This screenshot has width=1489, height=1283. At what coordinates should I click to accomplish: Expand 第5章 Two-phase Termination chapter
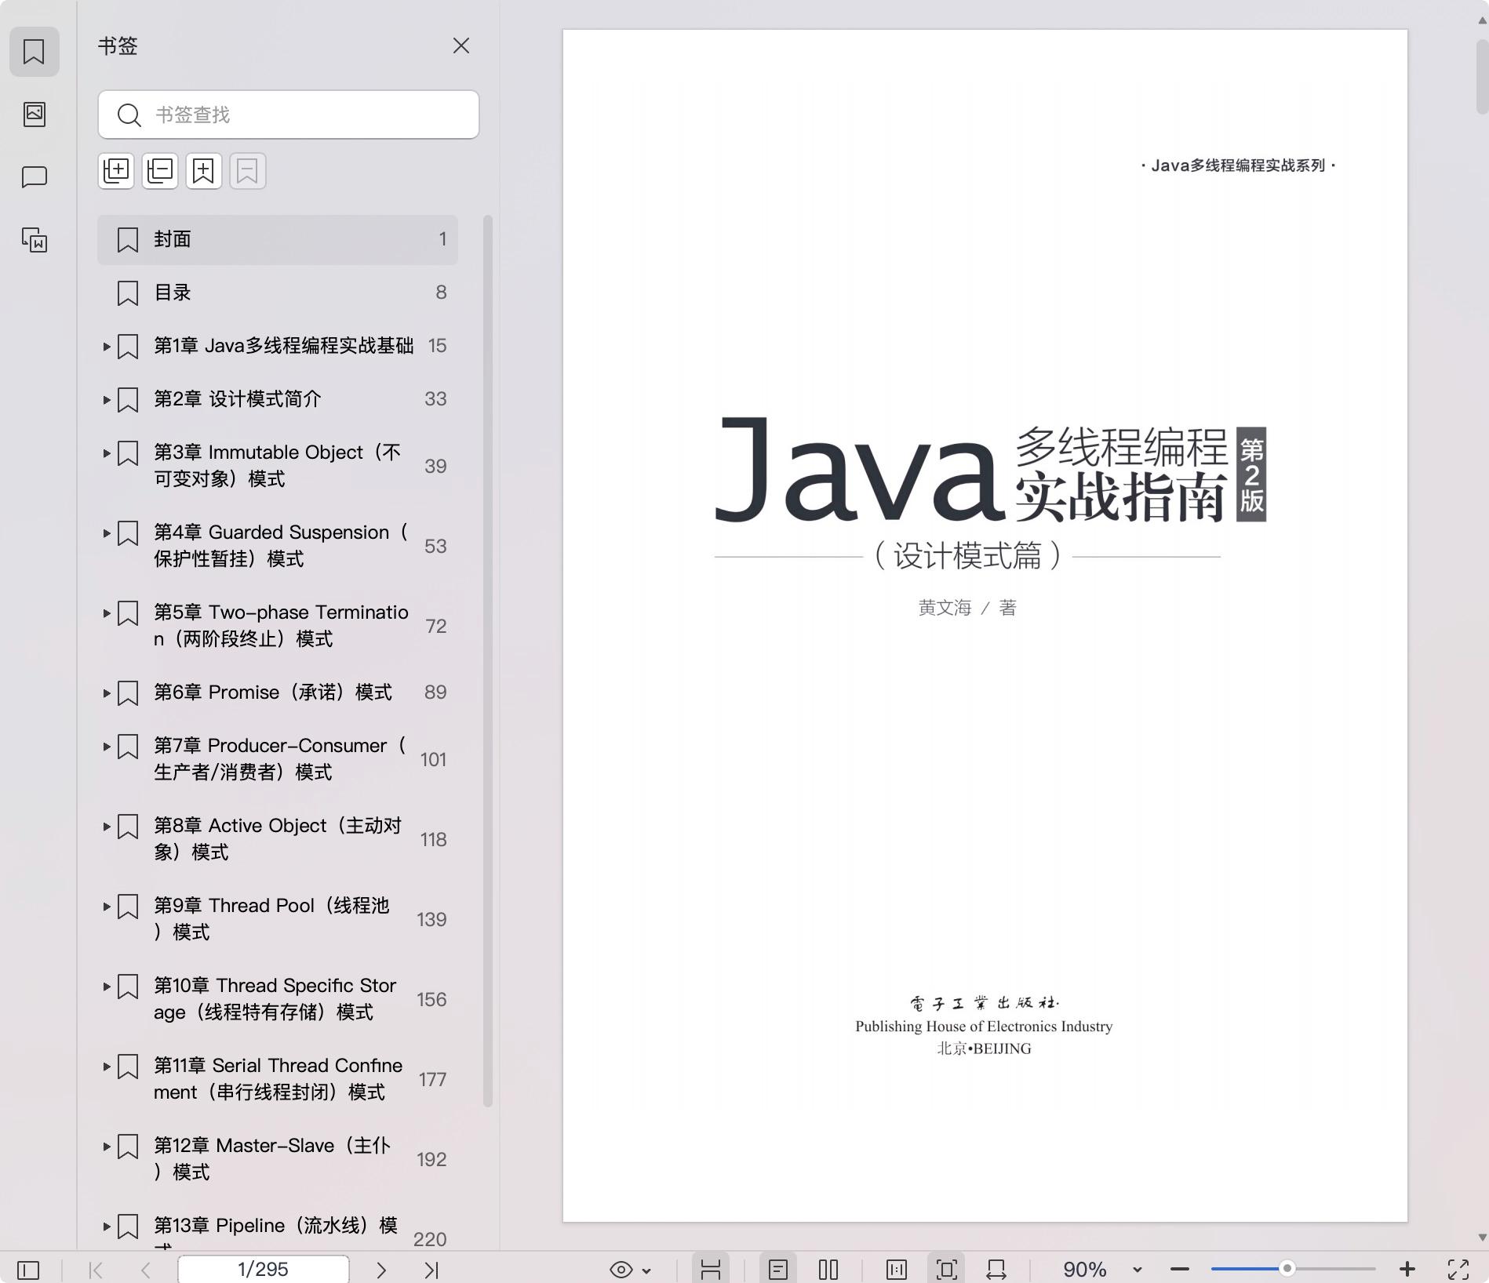click(x=107, y=612)
